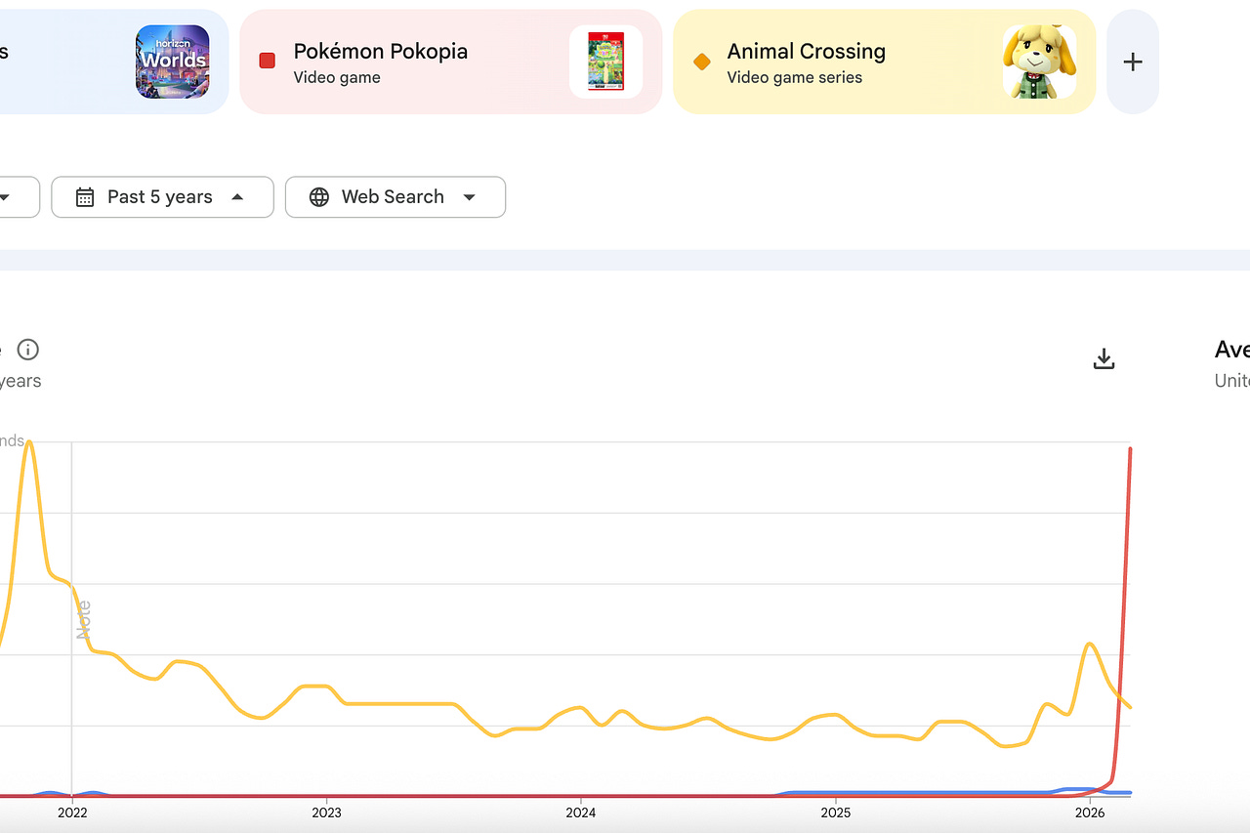Viewport: 1250px width, 833px height.
Task: Click the 'Video game series' subtitle
Action: tap(795, 77)
